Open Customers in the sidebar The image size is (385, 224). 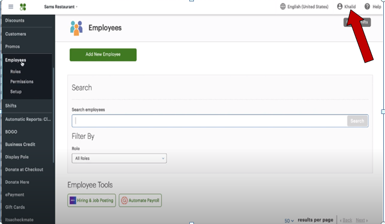click(15, 34)
